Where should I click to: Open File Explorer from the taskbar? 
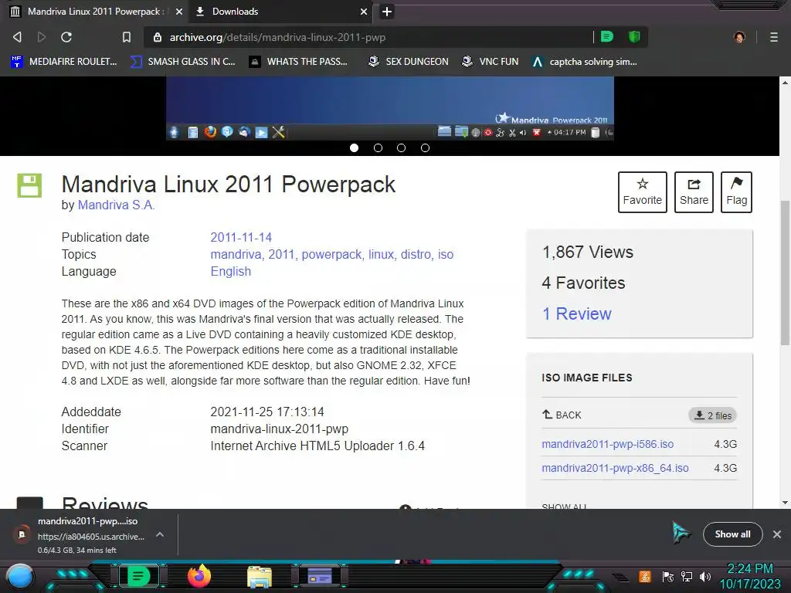(260, 577)
